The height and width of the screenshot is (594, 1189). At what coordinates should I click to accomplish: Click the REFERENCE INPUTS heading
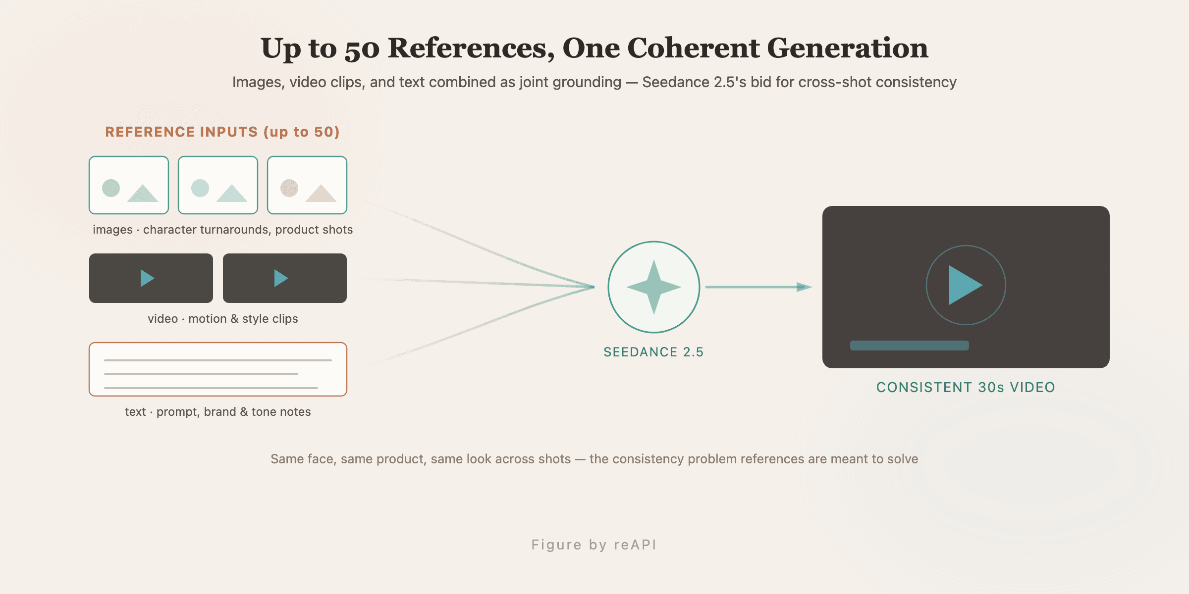pyautogui.click(x=222, y=132)
